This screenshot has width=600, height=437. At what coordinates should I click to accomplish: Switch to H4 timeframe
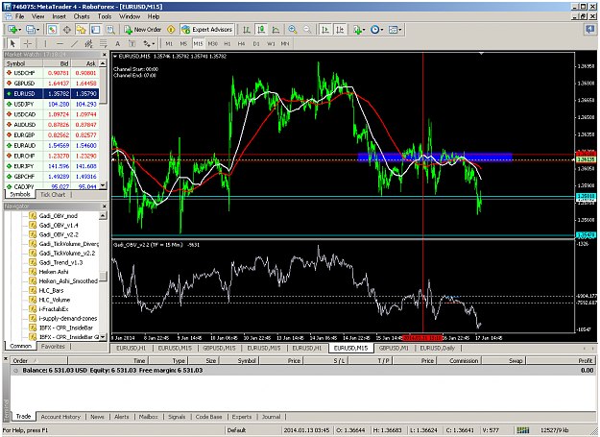coord(242,43)
